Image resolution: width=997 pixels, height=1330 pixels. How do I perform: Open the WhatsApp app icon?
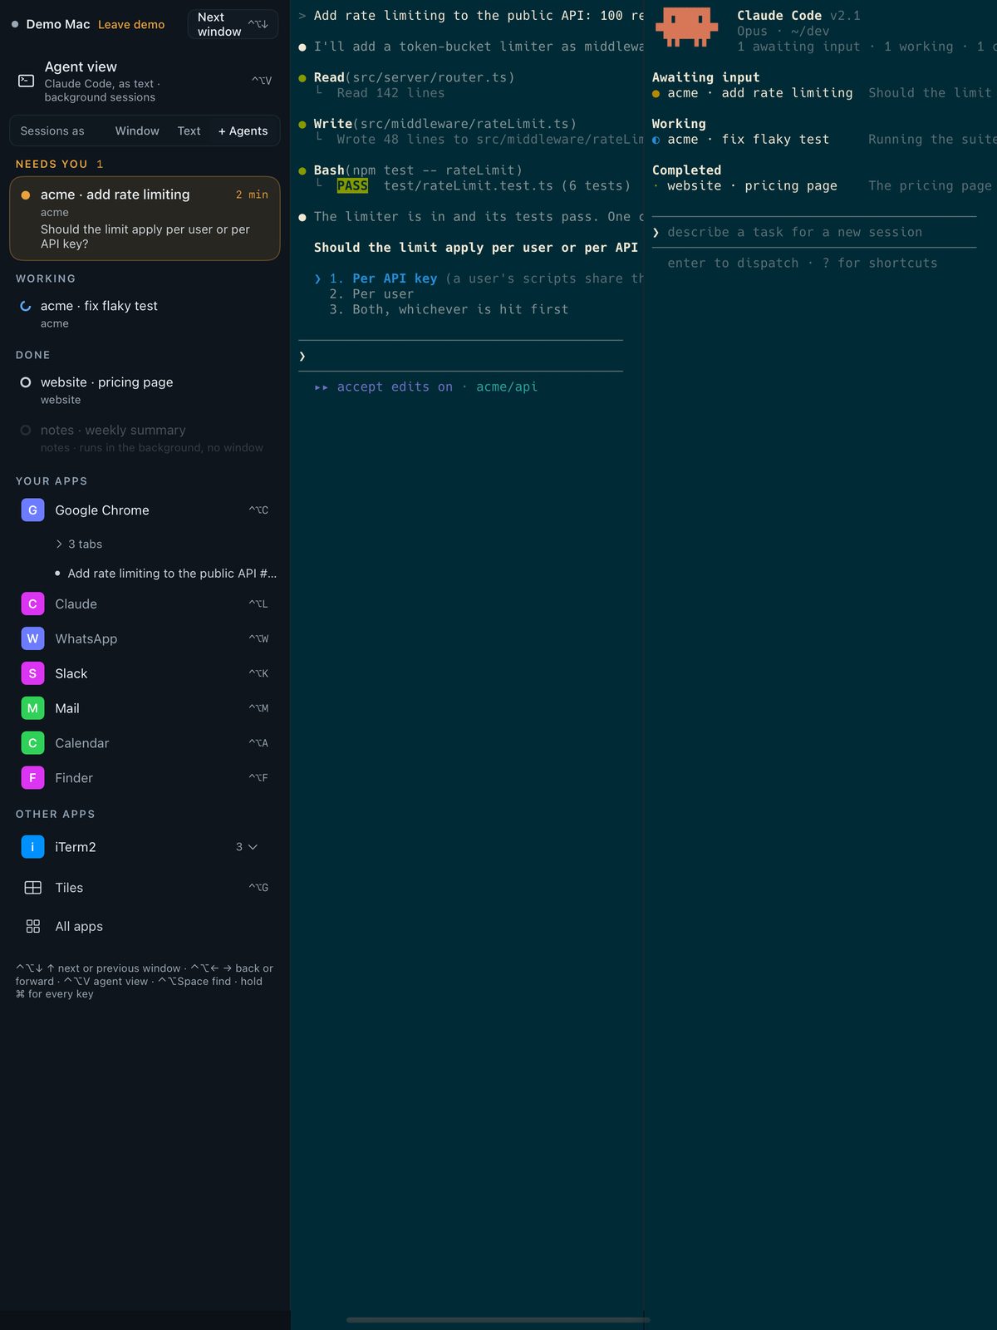pyautogui.click(x=32, y=638)
